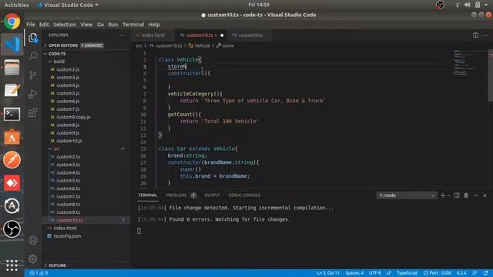Open custom10.js in build folder
The width and height of the screenshot is (493, 277).
coord(69,141)
